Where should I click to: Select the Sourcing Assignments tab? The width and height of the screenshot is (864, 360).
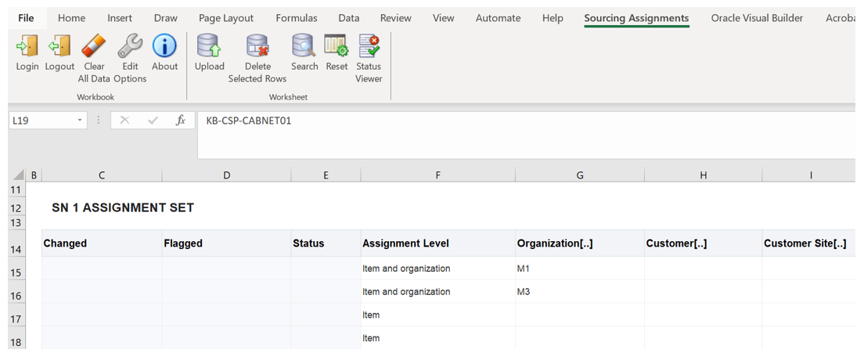[x=636, y=18]
